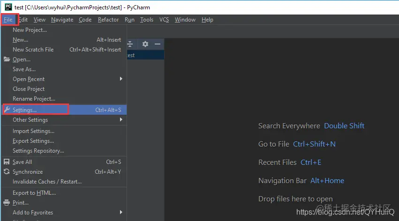Select Rename Project... entry
The height and width of the screenshot is (221, 399).
pos(64,99)
